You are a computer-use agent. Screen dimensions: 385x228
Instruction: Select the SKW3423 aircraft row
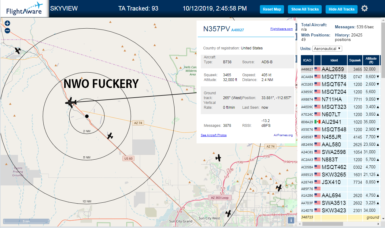coord(340,211)
